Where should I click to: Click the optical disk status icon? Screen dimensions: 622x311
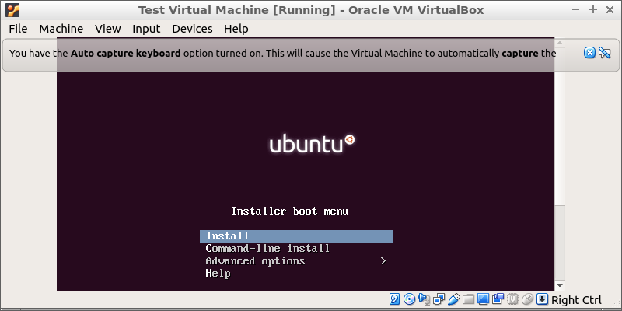click(409, 299)
